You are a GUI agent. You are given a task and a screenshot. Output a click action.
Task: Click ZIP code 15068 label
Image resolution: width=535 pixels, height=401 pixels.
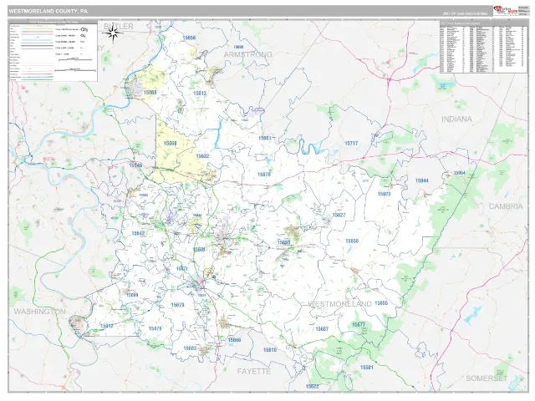150,93
